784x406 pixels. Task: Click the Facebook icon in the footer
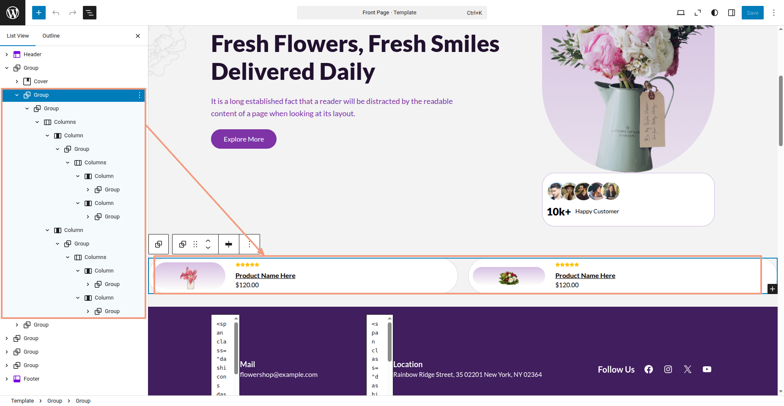click(649, 369)
